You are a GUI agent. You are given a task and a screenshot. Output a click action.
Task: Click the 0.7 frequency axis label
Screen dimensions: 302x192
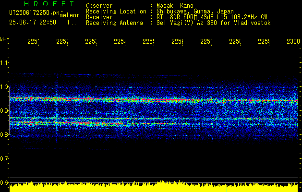4,159
